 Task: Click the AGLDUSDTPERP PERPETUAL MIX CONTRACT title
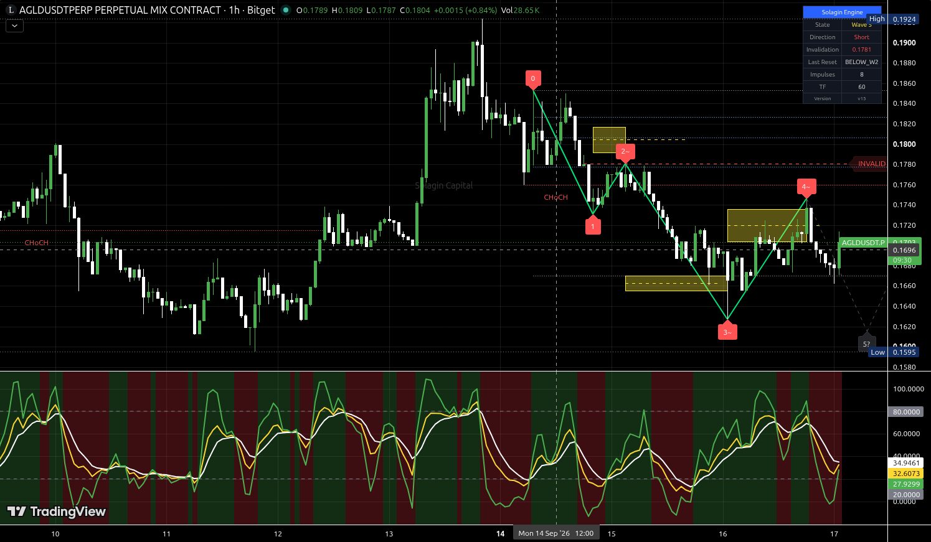(120, 10)
